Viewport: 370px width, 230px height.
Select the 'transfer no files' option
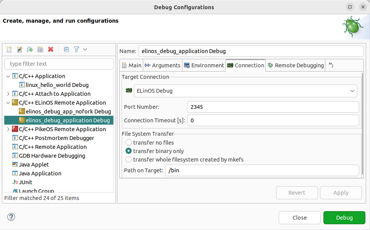(x=129, y=143)
